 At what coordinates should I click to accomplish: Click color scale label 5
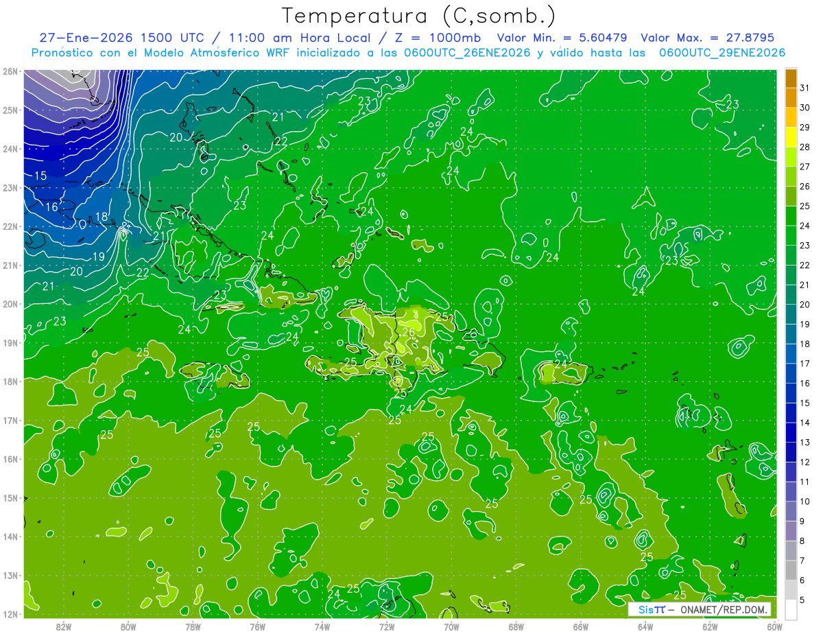[802, 600]
